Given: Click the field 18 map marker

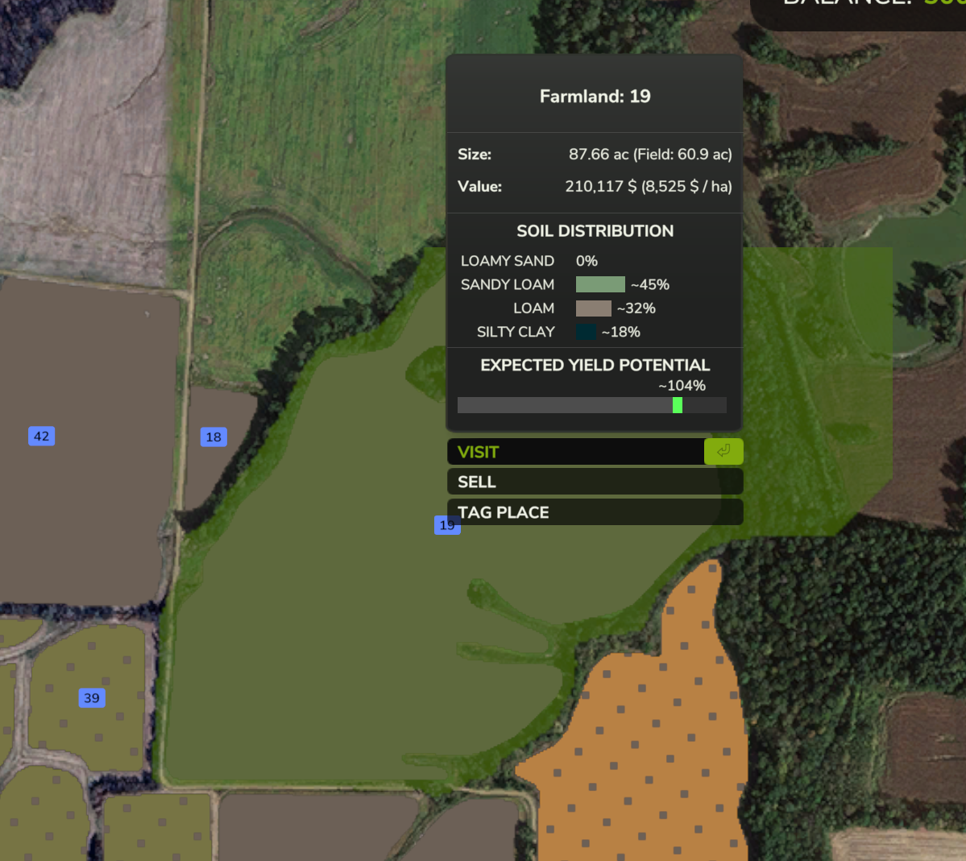Looking at the screenshot, I should pyautogui.click(x=214, y=437).
